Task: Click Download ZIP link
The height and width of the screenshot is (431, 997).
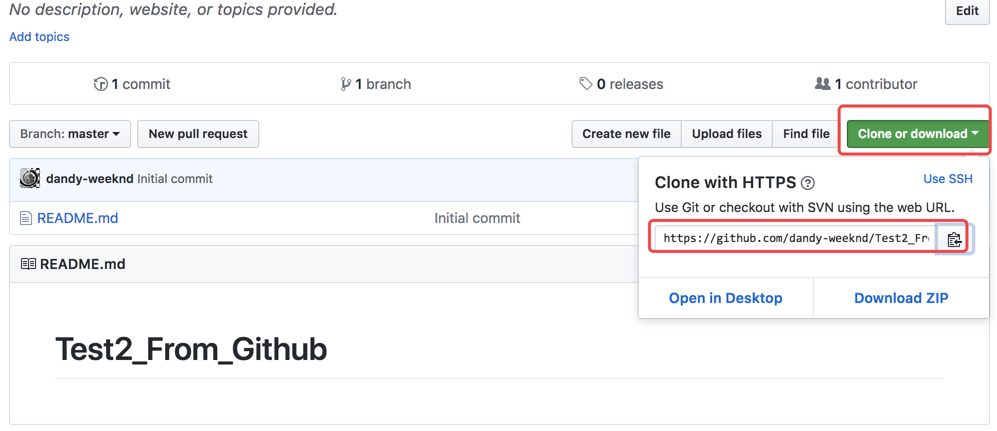Action: (x=901, y=298)
